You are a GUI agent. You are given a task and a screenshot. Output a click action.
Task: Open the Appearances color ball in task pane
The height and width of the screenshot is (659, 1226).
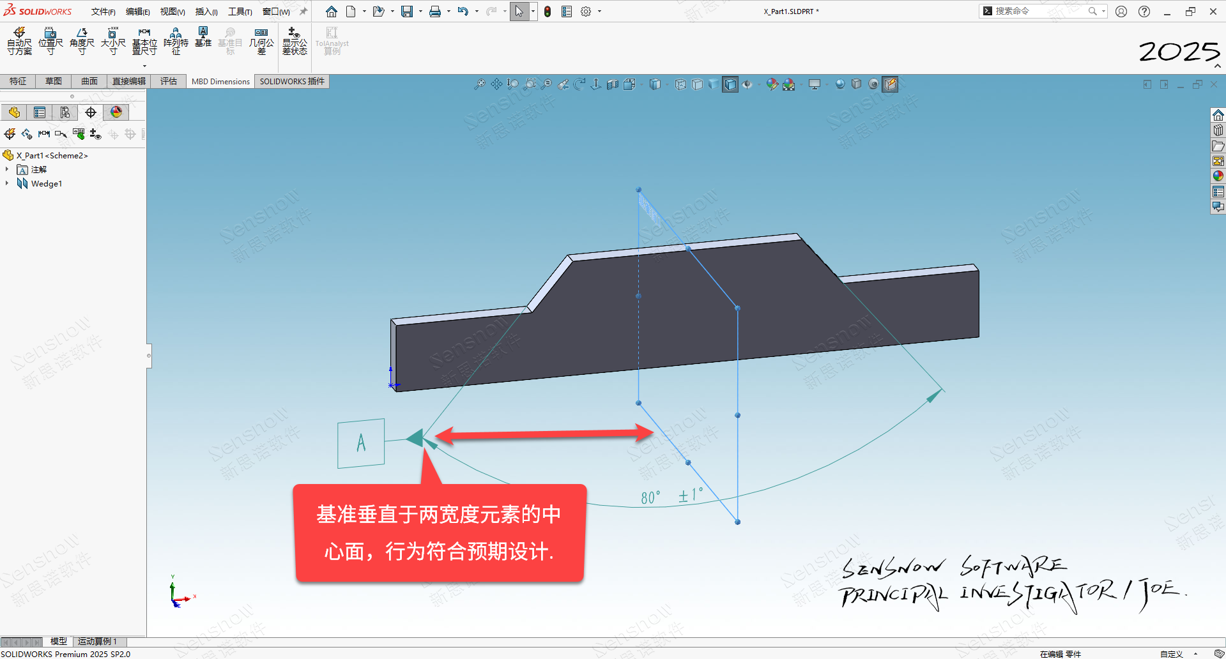(1218, 176)
